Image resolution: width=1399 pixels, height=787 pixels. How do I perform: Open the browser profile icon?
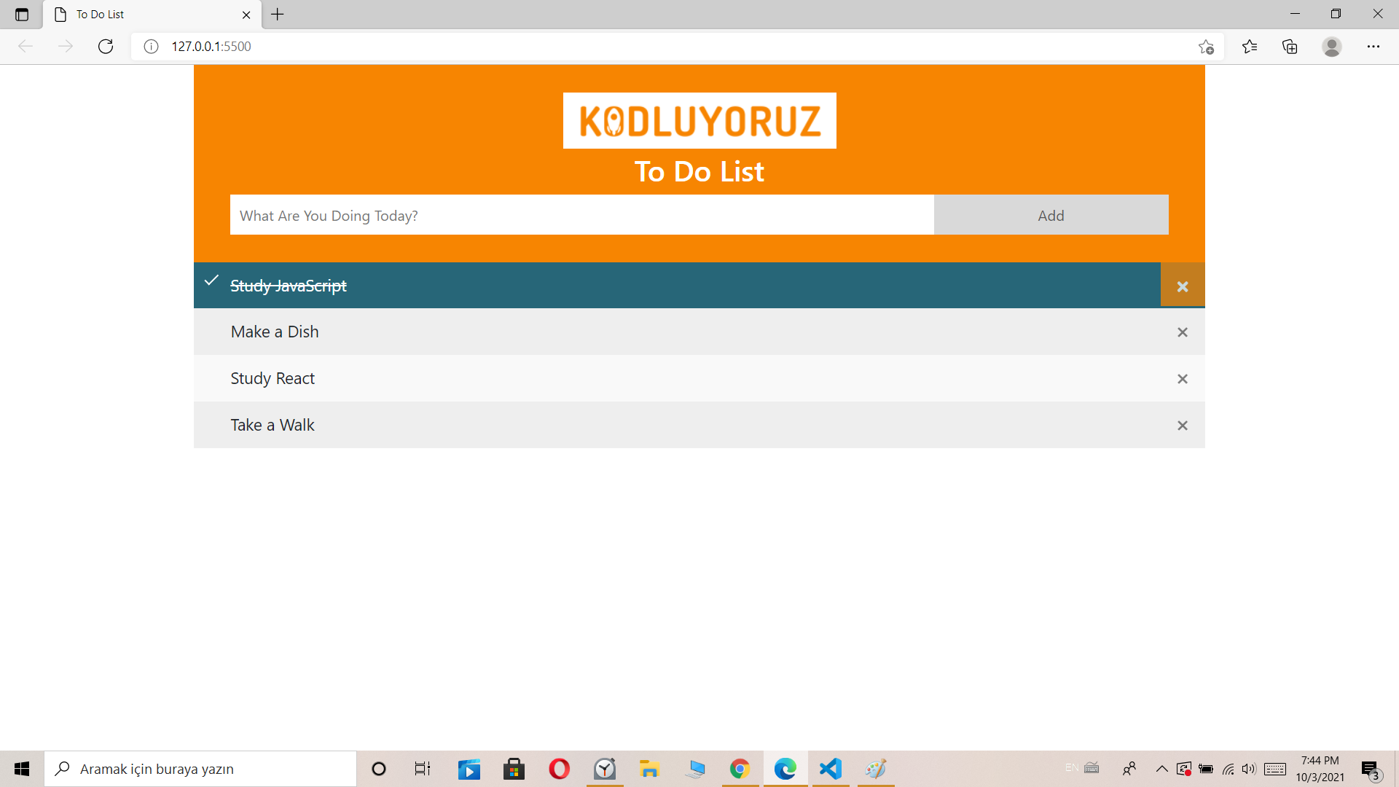1332,47
